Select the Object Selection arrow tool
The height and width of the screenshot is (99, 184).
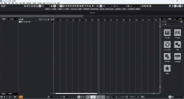point(61,6)
